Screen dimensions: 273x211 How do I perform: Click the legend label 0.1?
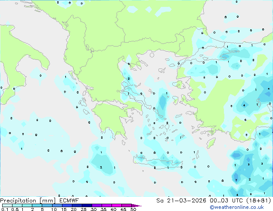5,209
